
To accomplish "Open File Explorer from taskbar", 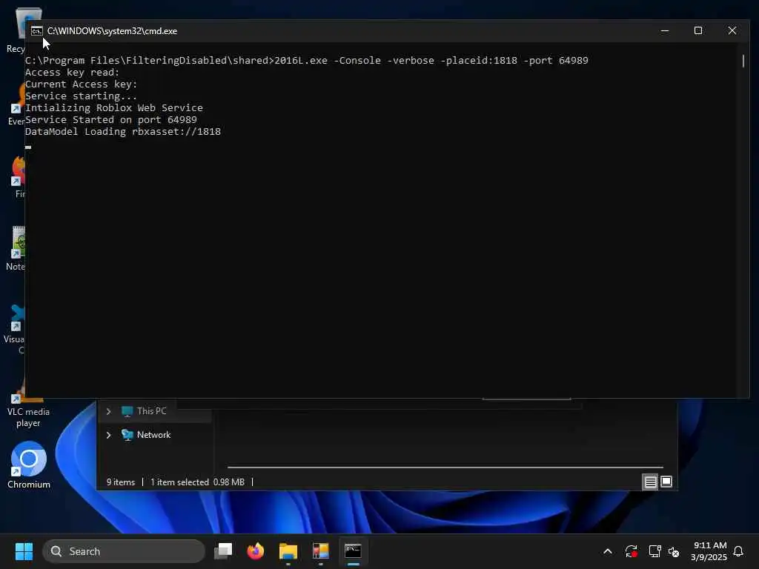I will pyautogui.click(x=288, y=551).
